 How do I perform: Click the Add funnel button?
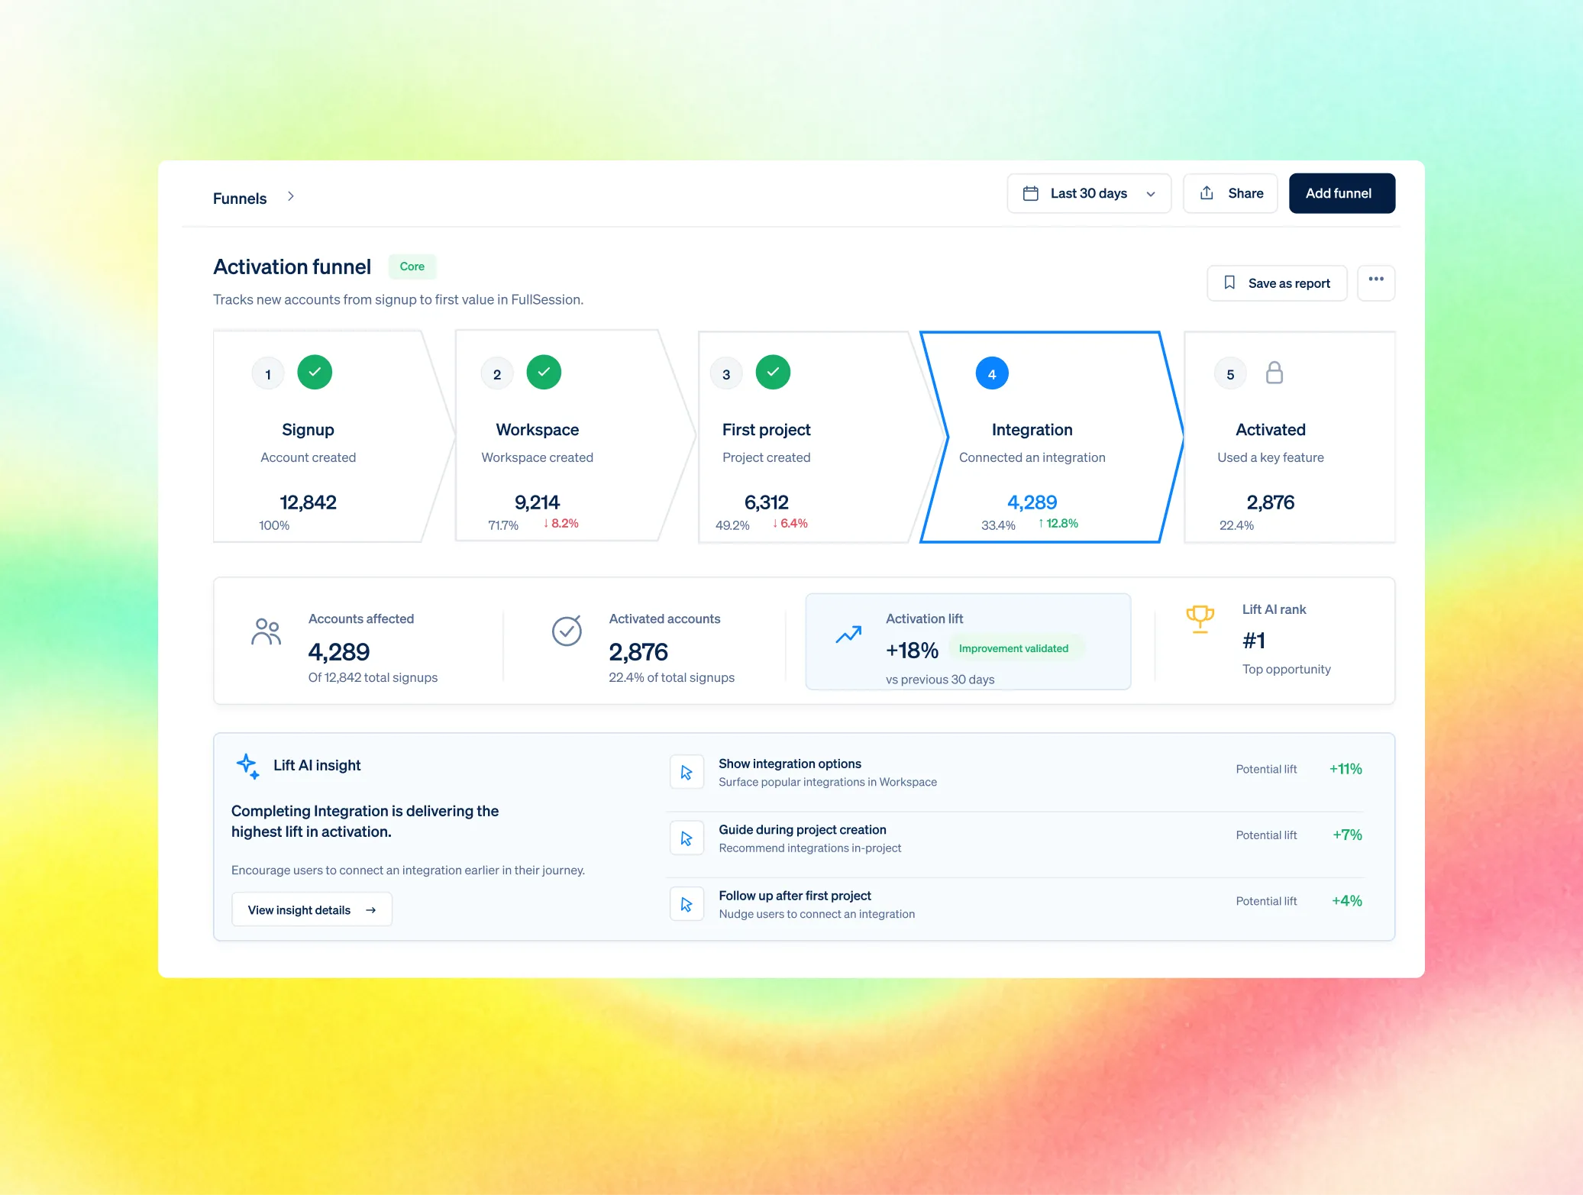click(x=1342, y=193)
